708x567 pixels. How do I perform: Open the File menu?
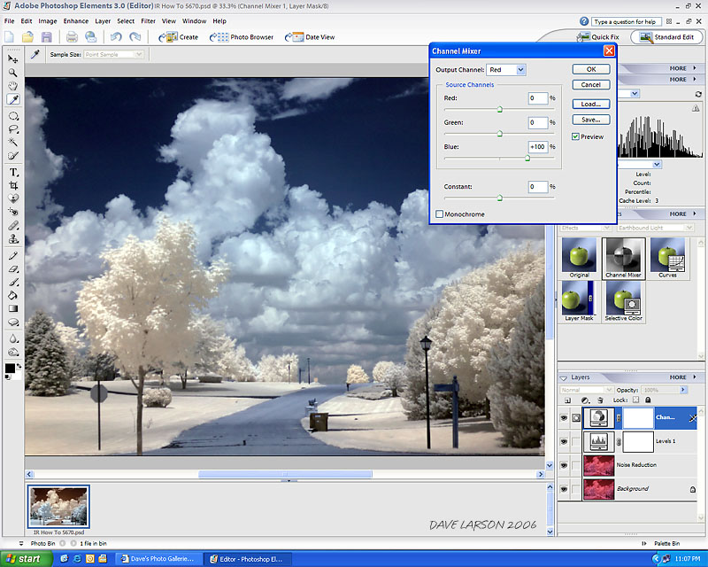click(10, 20)
